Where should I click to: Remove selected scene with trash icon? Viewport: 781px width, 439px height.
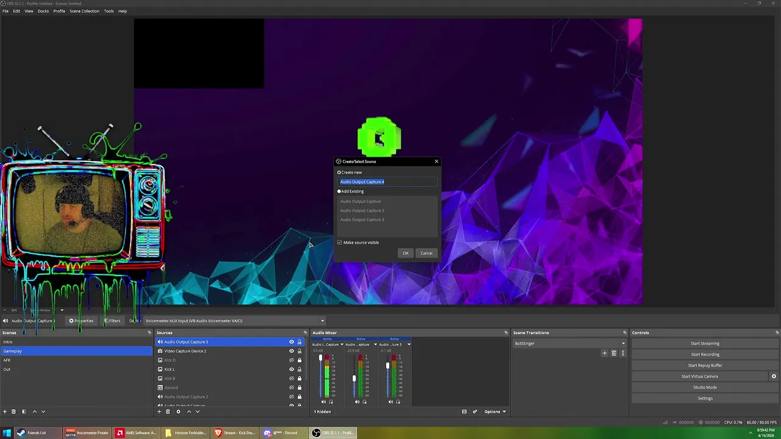click(14, 412)
